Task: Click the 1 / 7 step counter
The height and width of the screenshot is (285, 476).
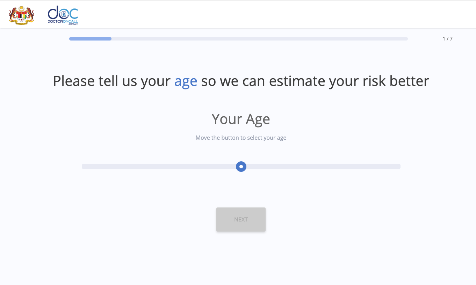Action: click(447, 39)
